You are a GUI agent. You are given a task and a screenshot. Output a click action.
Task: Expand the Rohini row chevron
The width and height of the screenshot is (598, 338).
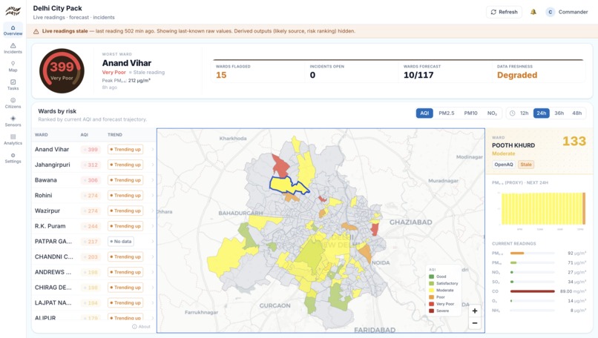click(153, 196)
